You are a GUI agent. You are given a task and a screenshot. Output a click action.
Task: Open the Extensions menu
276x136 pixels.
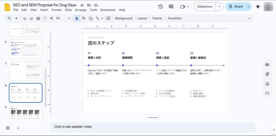pos(108,10)
